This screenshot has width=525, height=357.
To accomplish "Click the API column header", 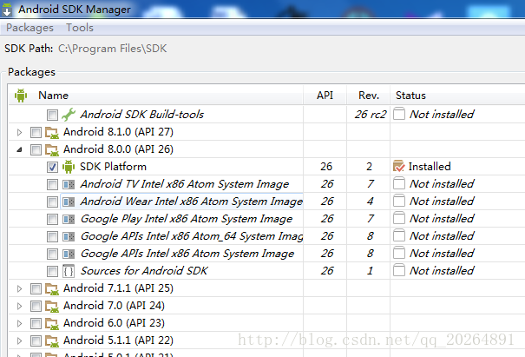I will click(x=325, y=96).
